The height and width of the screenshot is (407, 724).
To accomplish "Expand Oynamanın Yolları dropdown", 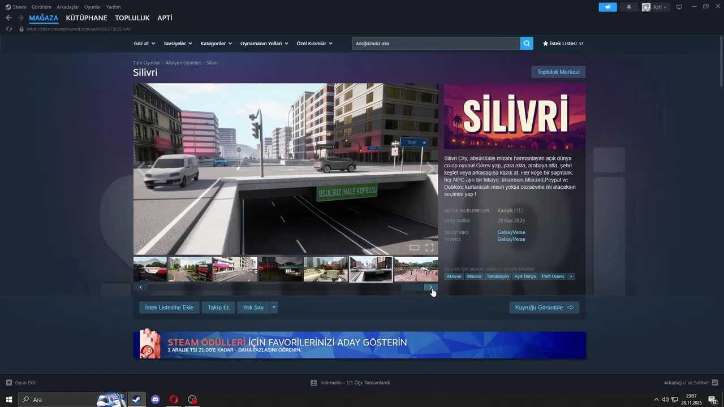I will 264,44.
